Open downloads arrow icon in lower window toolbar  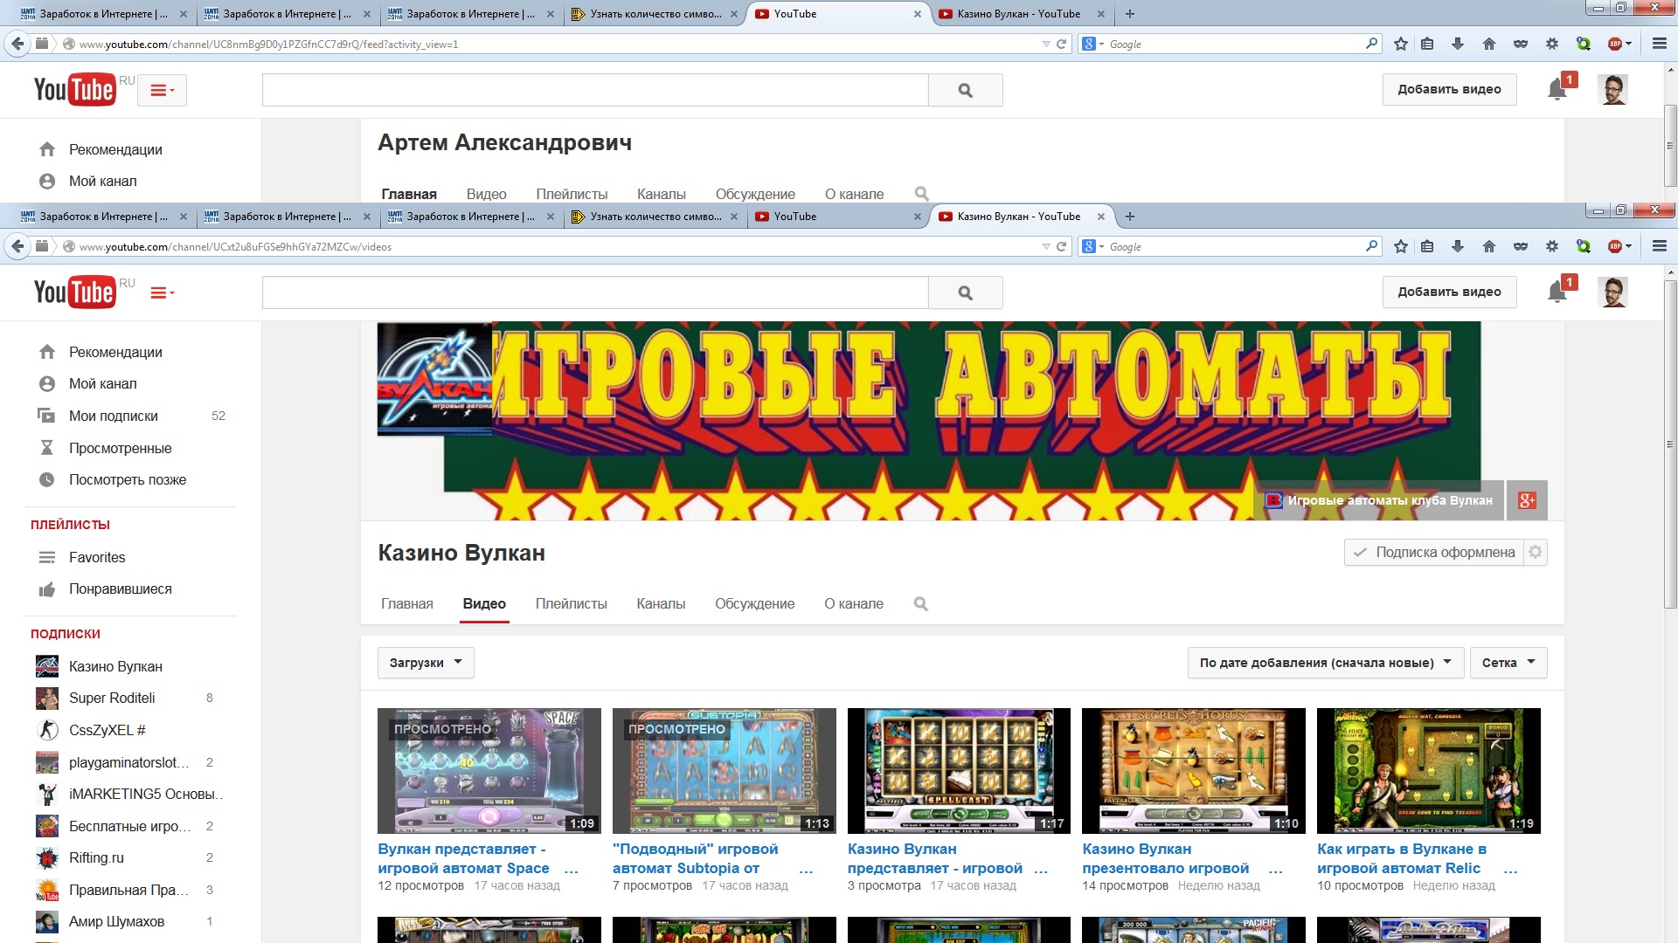[1458, 246]
